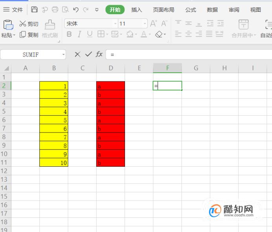Screen dimensions: 272x232
Task: Click red cell D11 with b
Action: point(111,162)
